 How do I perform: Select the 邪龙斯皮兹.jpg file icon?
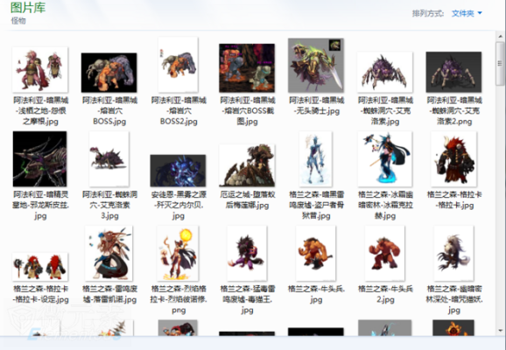[x=40, y=159]
